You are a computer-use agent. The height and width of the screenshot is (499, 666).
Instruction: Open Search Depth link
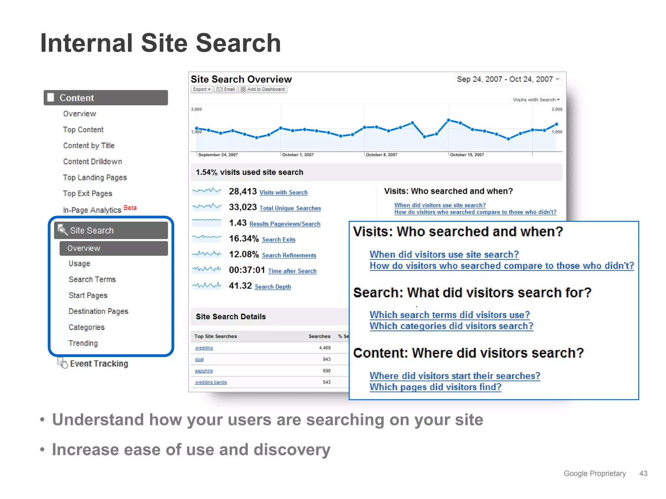[273, 287]
